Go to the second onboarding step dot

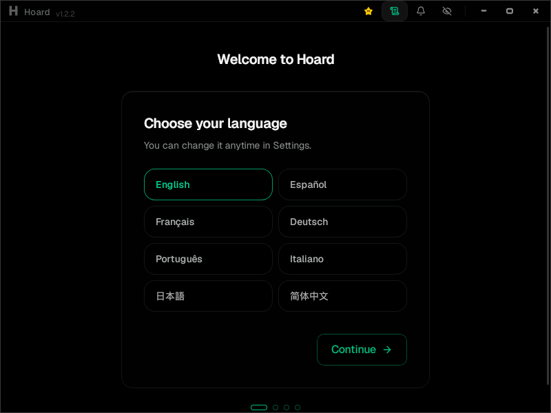coord(275,407)
